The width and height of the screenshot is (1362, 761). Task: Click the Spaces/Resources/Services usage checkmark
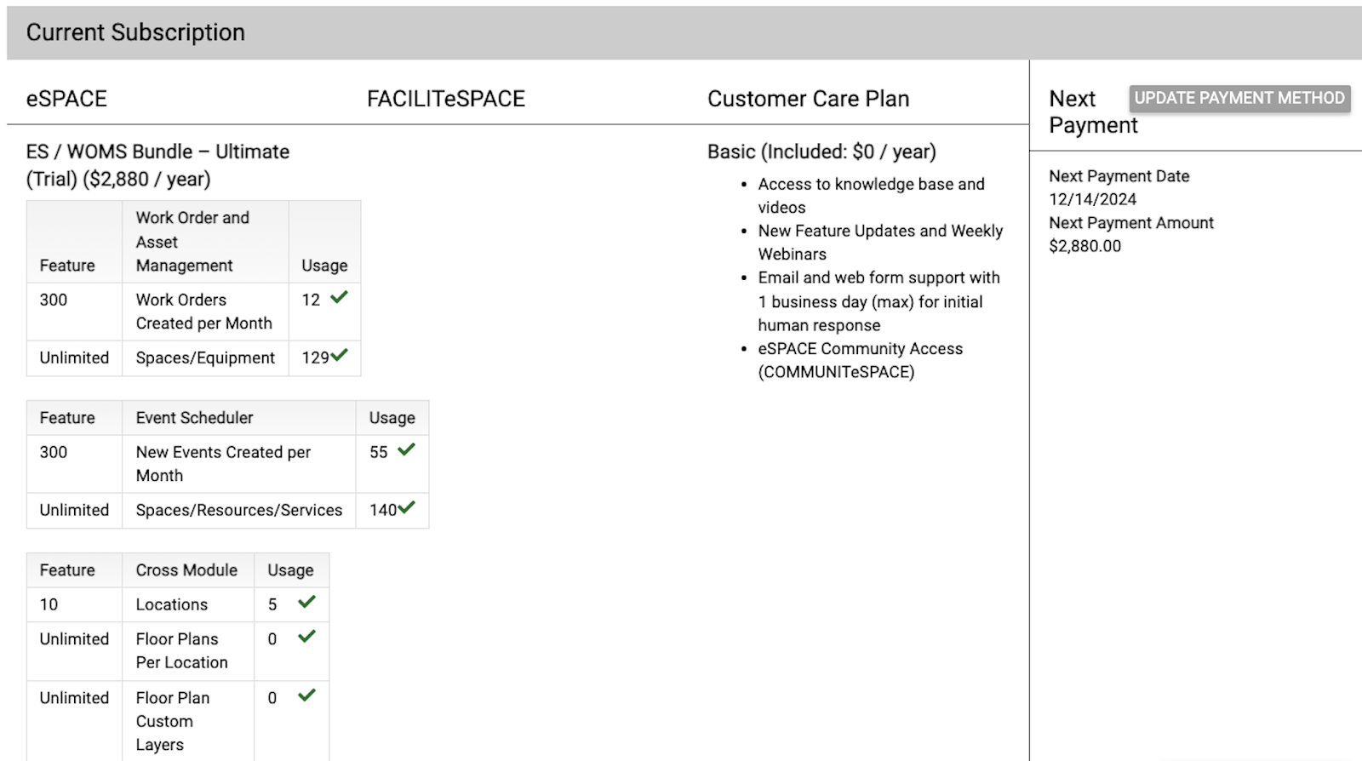tap(407, 507)
